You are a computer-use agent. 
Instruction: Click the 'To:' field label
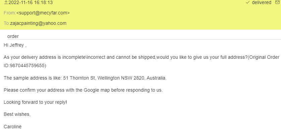pyautogui.click(x=7, y=24)
